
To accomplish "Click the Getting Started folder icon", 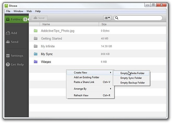I will pos(35,38).
